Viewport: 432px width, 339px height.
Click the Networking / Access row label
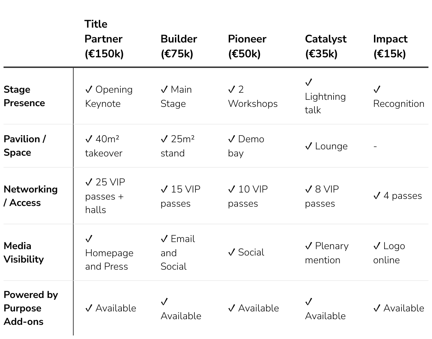point(30,196)
